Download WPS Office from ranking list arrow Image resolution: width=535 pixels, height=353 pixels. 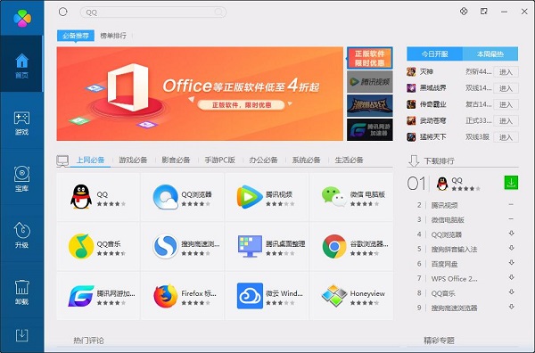(512, 277)
